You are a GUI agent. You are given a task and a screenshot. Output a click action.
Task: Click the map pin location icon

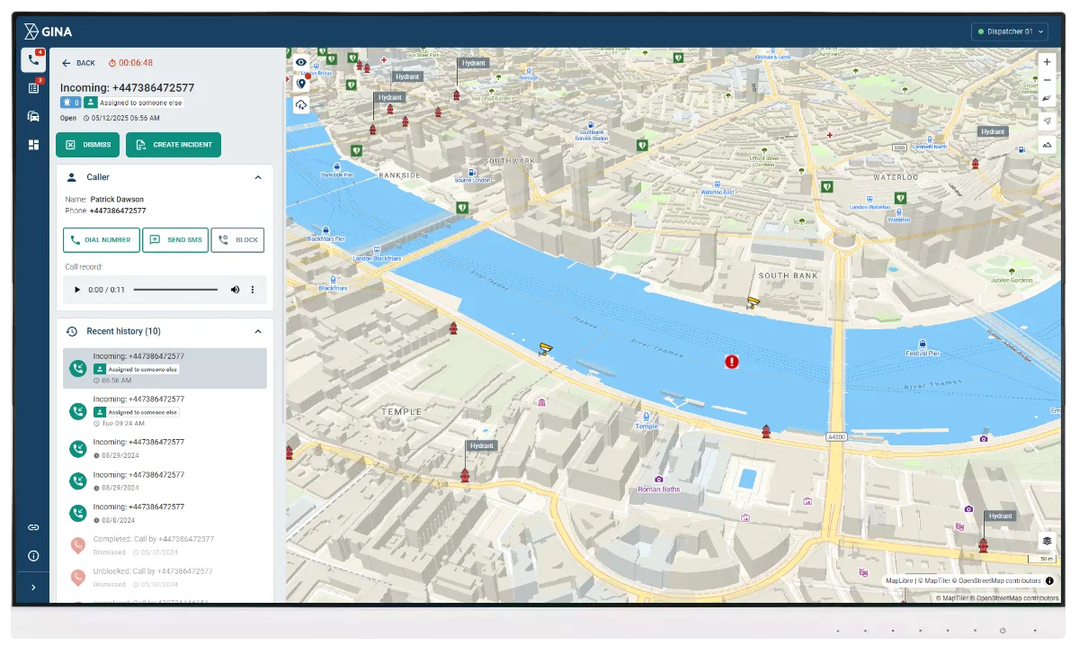pyautogui.click(x=301, y=84)
